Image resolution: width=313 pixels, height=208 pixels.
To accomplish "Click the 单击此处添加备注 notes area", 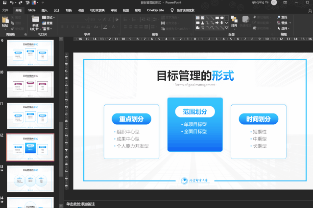I will 80,204.
